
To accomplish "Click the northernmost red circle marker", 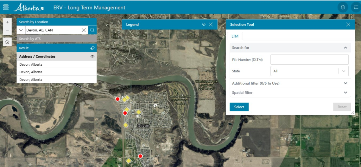I will [x=117, y=99].
